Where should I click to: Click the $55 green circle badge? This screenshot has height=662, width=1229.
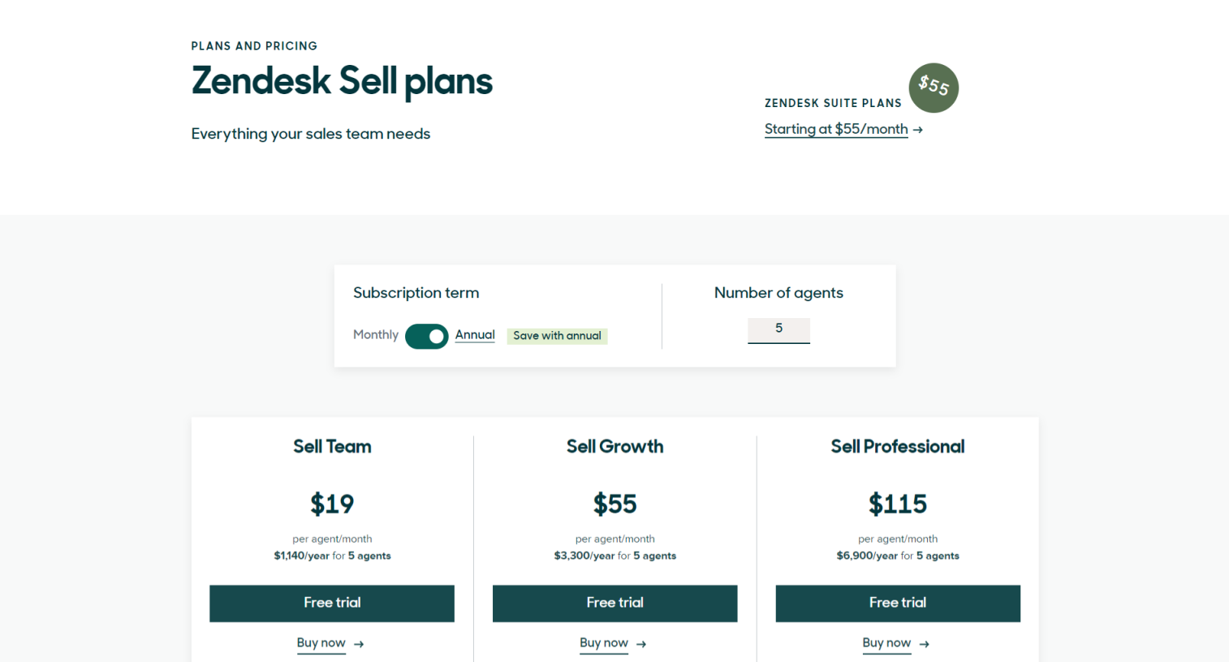point(934,88)
